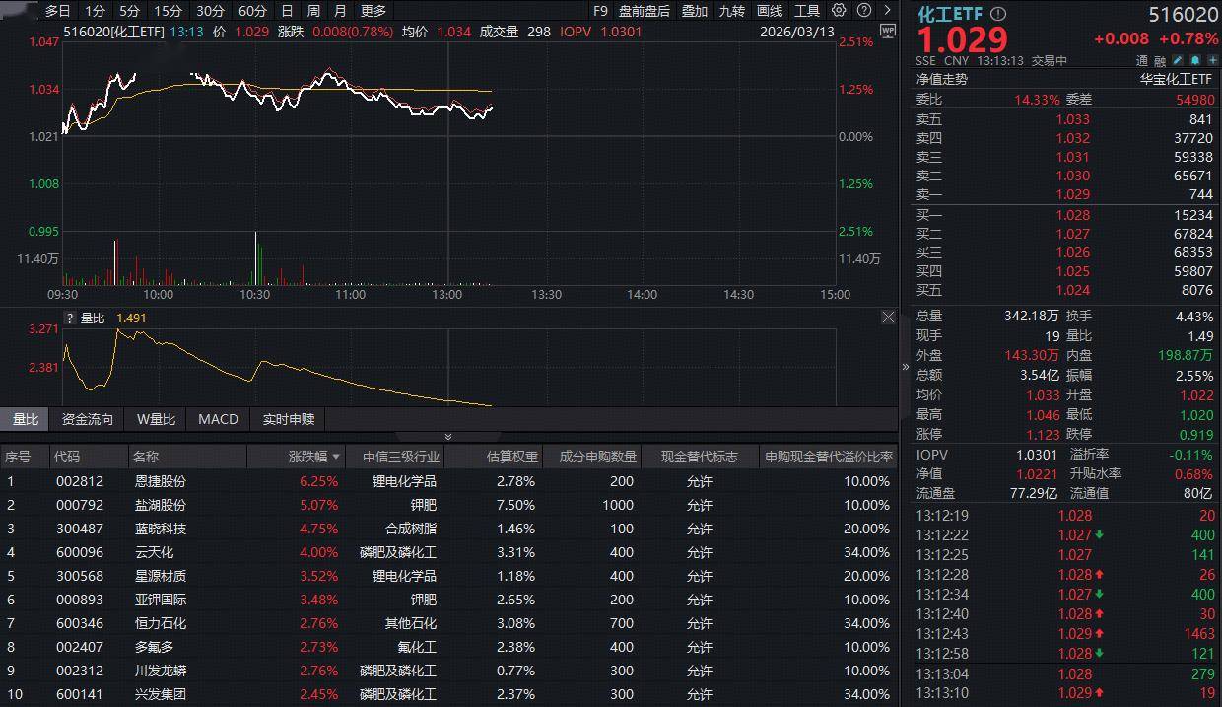Select the 盐湖股份 row in constituents table

[160, 505]
